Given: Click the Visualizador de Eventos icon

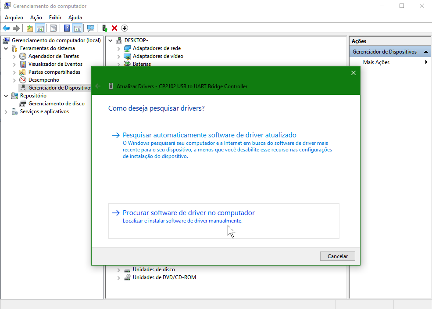Looking at the screenshot, I should (23, 64).
